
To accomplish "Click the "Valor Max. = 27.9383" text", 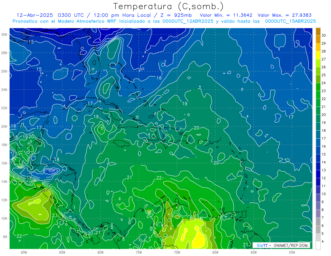I will click(285, 15).
